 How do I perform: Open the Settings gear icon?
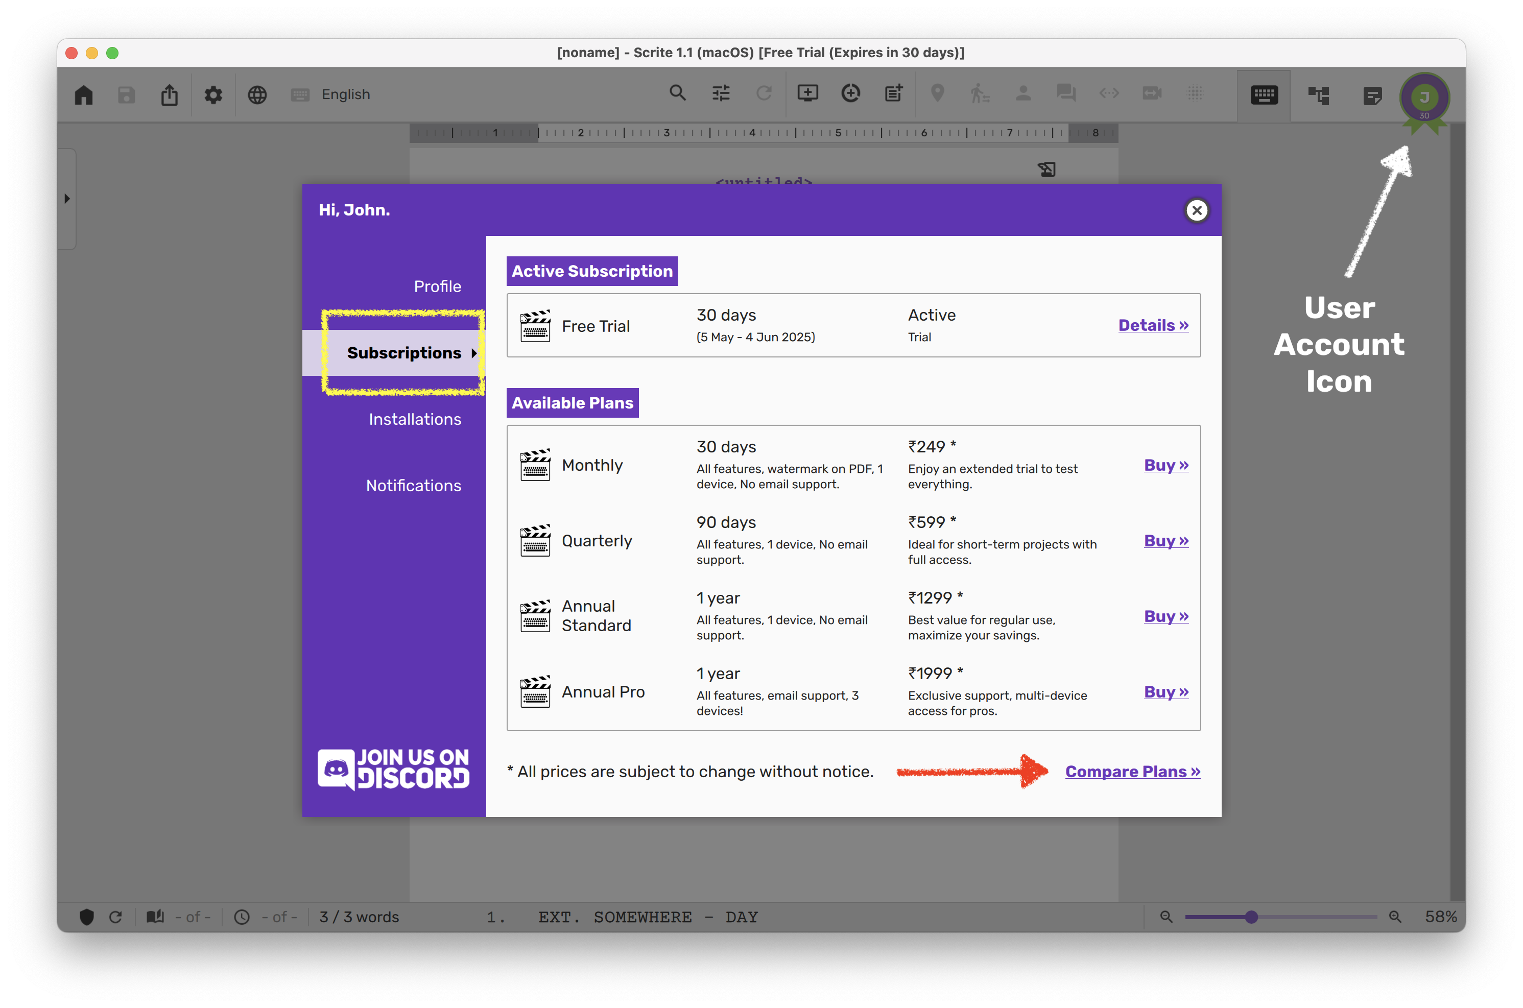tap(213, 94)
